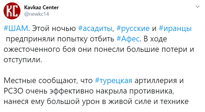The width and height of the screenshot is (205, 112).
Task: Click the text "предприняли попытку отбить"
Action: (x=60, y=39)
